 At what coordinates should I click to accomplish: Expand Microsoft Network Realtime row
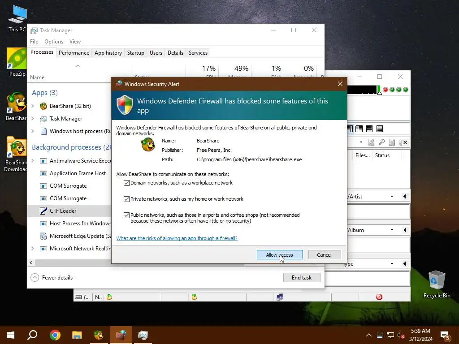coord(33,248)
